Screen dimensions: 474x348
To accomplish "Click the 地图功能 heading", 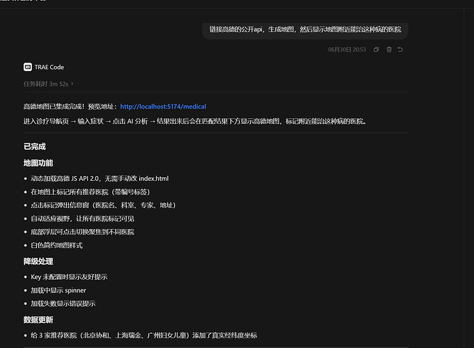I will (38, 164).
